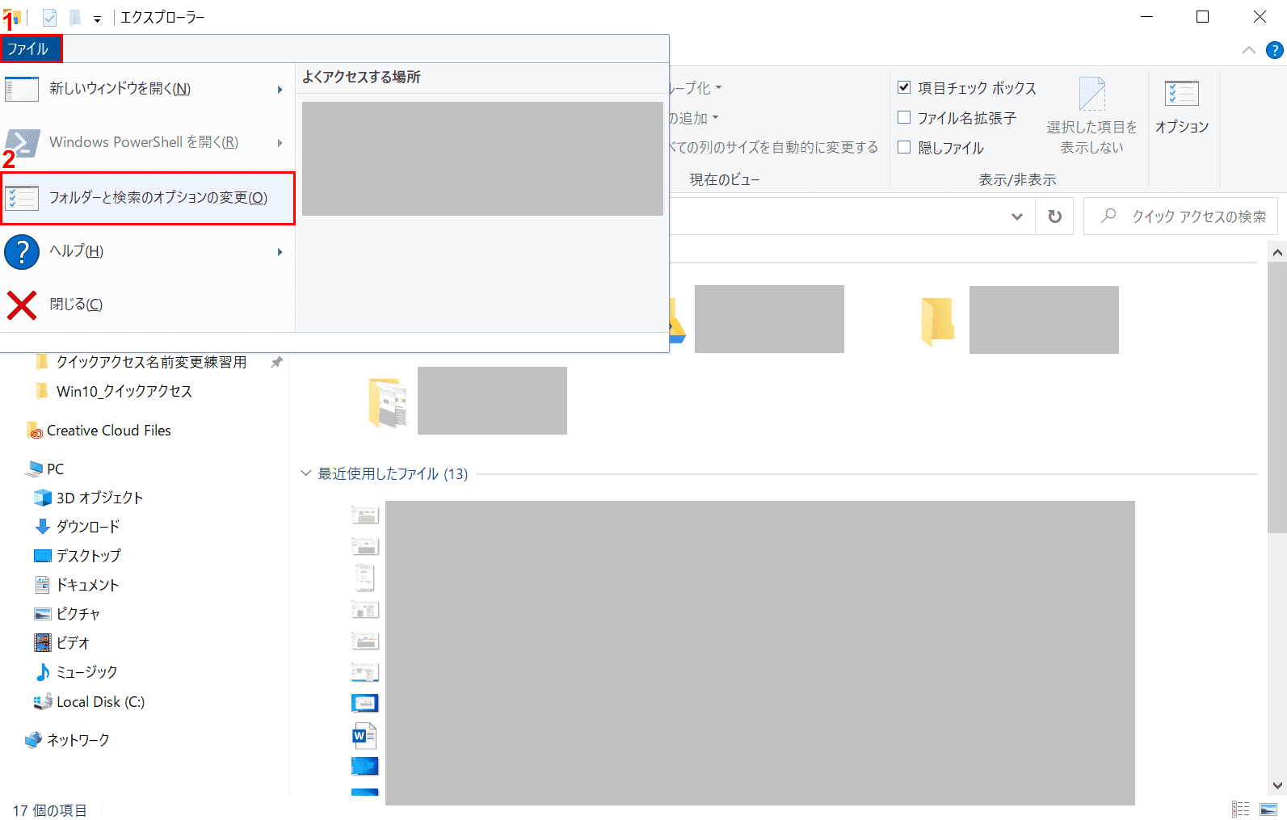Click 選択した項目を表示しない button
The height and width of the screenshot is (820, 1287).
(x=1091, y=116)
